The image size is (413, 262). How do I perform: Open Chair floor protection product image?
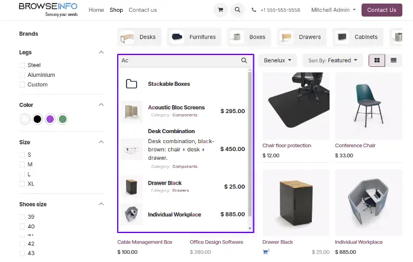[296, 106]
